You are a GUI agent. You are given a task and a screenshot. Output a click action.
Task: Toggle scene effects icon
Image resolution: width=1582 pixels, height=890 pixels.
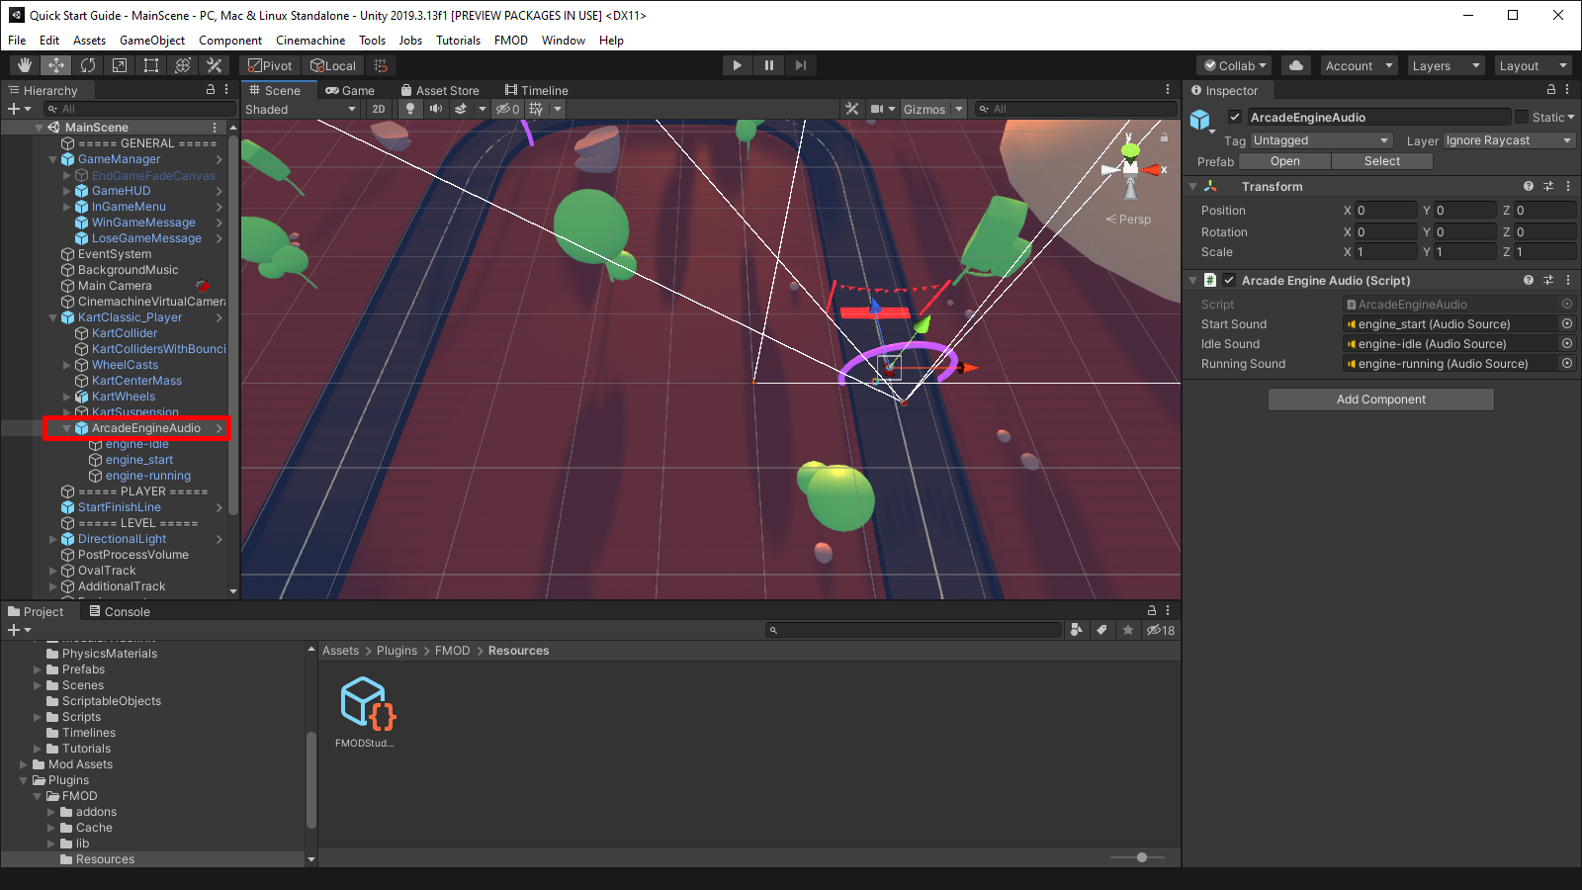(461, 109)
